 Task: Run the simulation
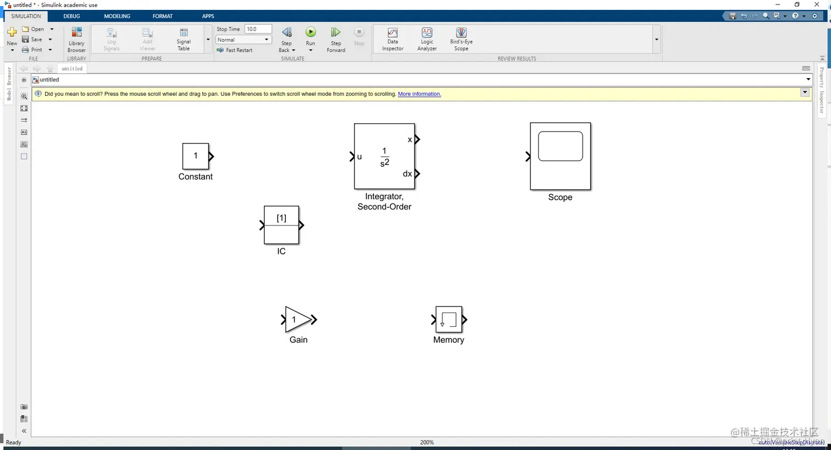[x=311, y=32]
